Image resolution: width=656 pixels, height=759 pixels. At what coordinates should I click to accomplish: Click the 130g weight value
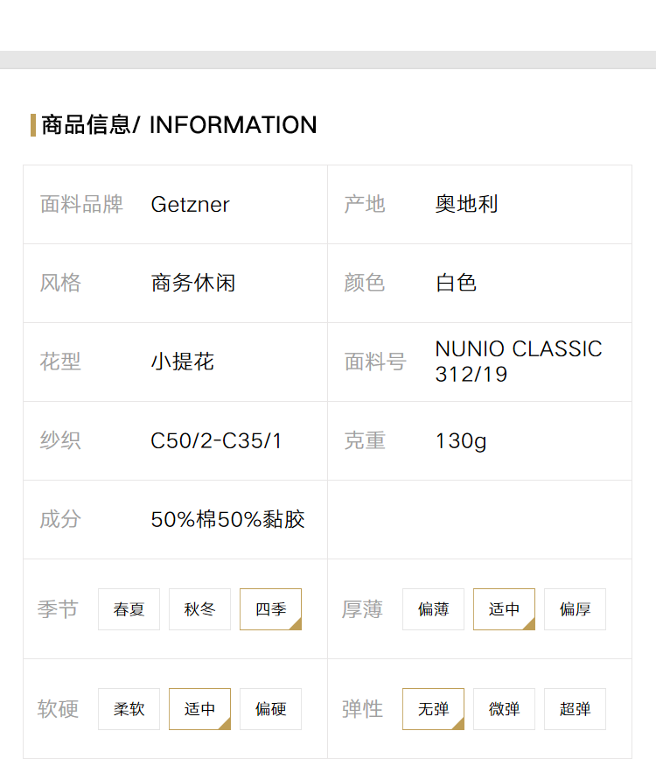point(461,441)
